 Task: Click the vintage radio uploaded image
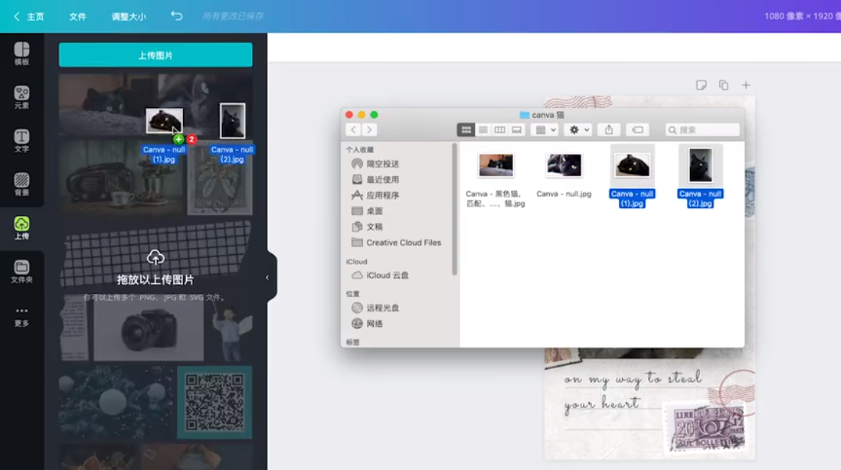pyautogui.click(x=123, y=178)
